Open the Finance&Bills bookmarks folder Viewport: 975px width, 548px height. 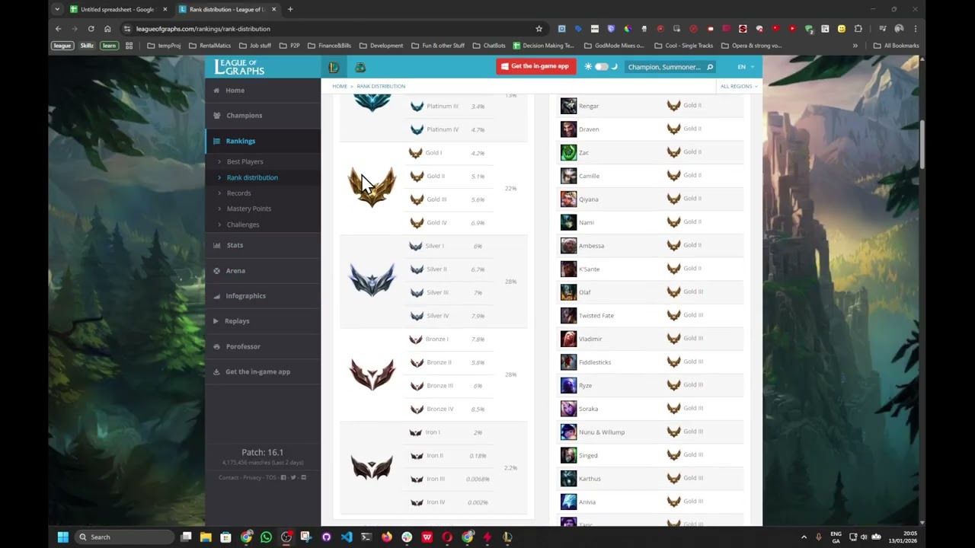coord(329,46)
